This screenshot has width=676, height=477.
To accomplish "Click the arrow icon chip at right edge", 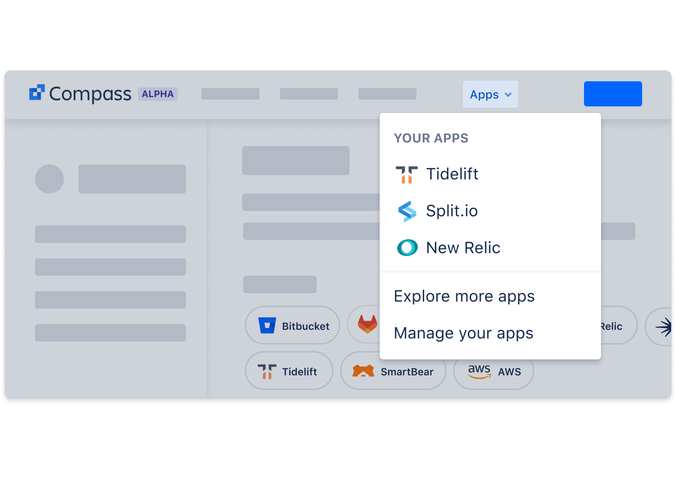I will (659, 327).
